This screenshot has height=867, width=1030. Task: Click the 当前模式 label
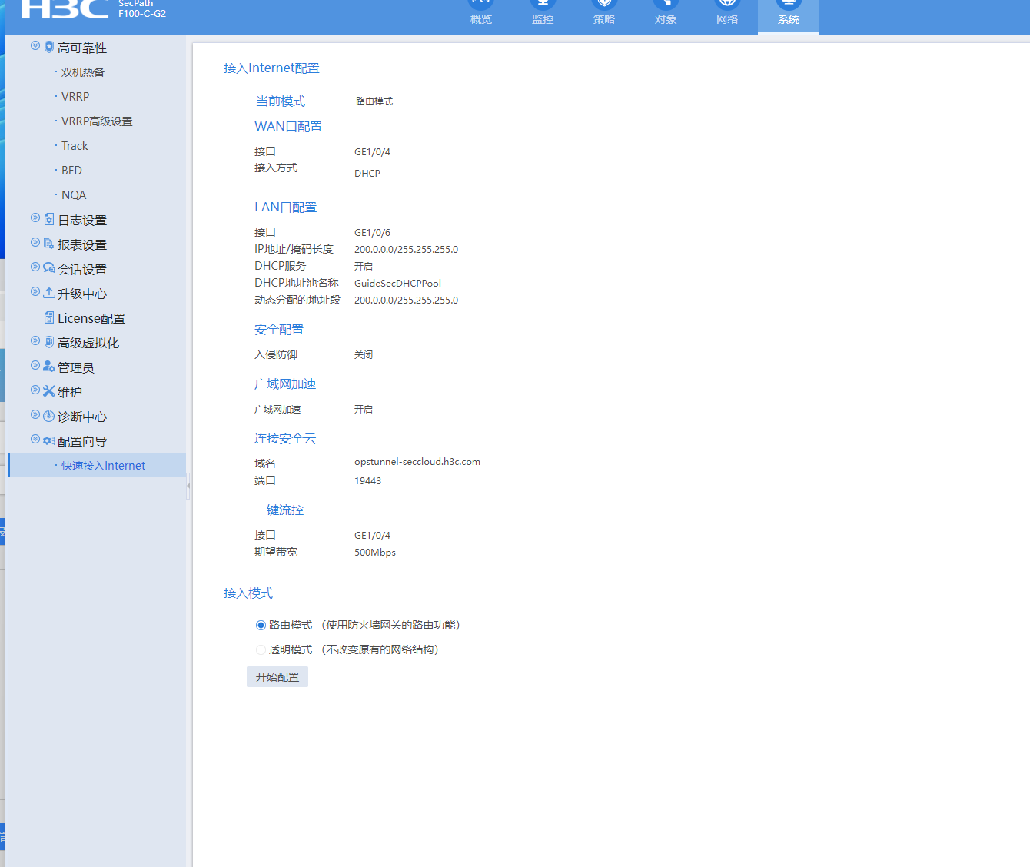(281, 101)
